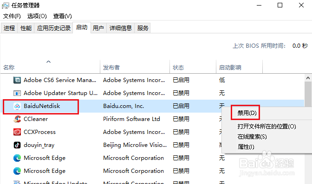The width and height of the screenshot is (312, 184).
Task: Sort by the 状态 column header
Action: [x=178, y=68]
